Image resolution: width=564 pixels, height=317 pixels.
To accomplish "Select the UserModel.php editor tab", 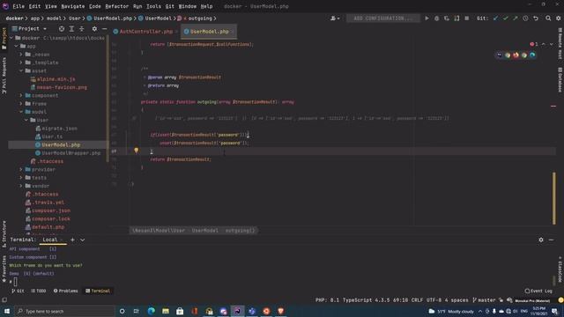I will tap(209, 32).
